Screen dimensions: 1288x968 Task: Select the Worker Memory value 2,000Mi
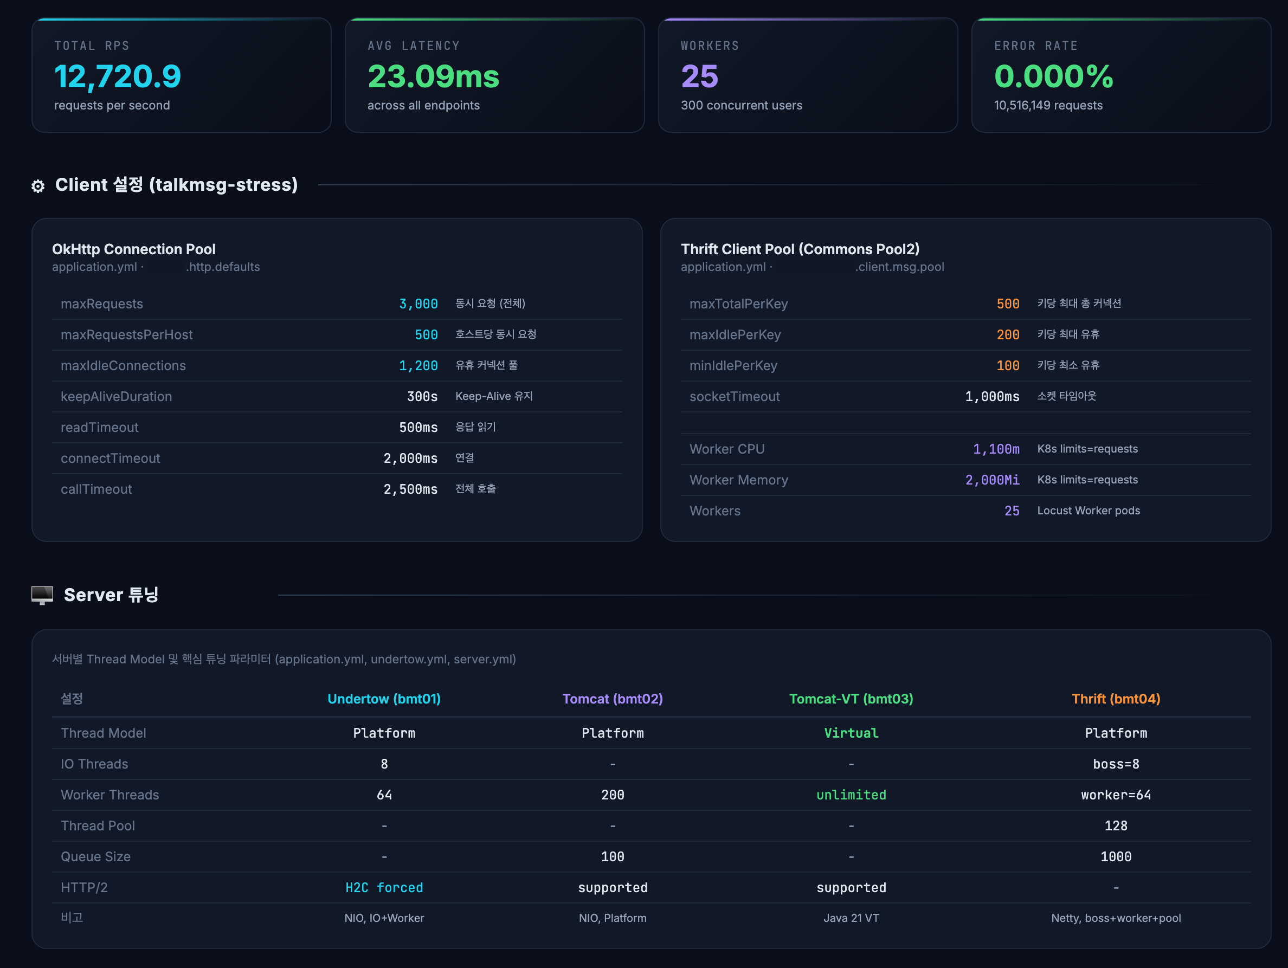pos(992,480)
